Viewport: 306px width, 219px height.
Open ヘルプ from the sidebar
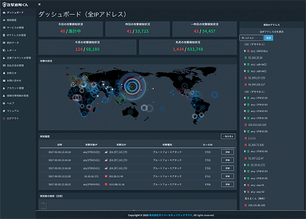pos(10,103)
